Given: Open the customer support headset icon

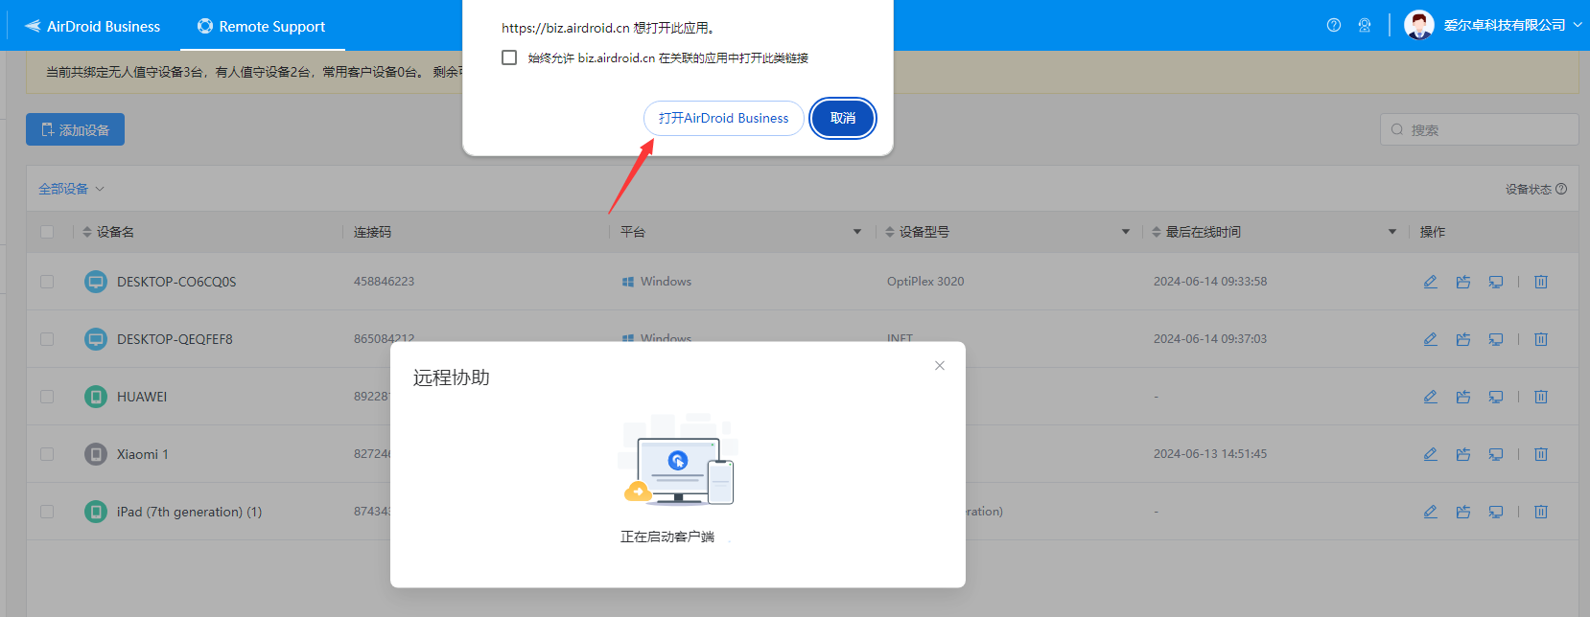Looking at the screenshot, I should 1365,25.
